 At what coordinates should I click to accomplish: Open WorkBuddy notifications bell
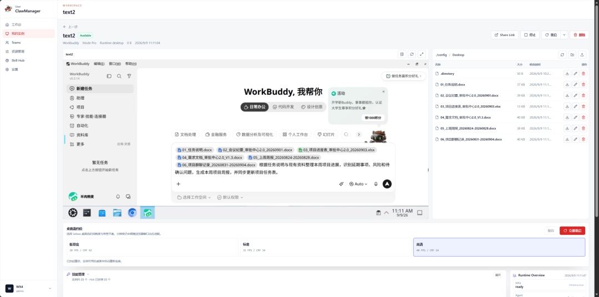[x=118, y=197]
